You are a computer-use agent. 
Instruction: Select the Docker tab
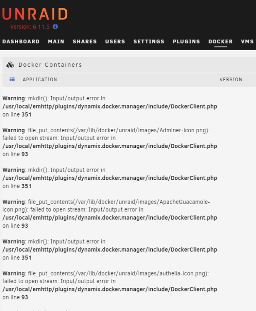pyautogui.click(x=220, y=41)
